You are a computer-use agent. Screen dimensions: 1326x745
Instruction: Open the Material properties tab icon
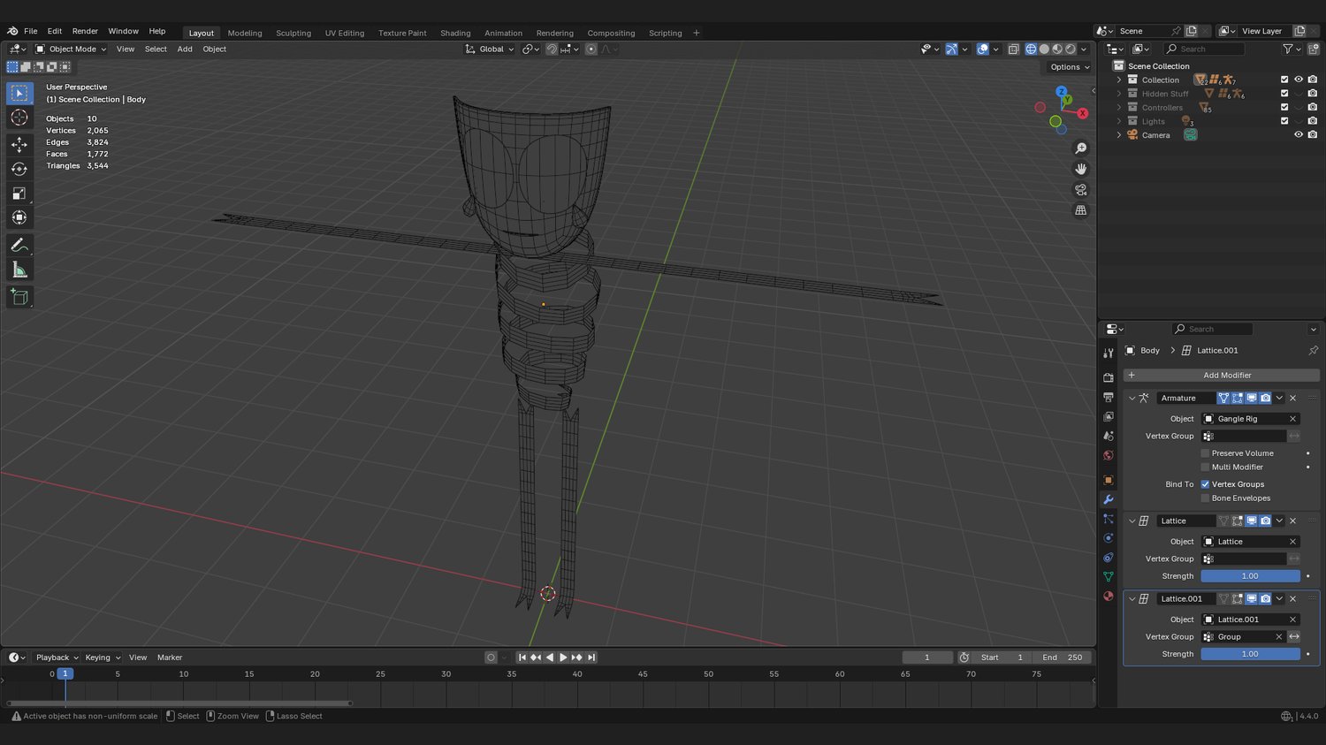1108,597
